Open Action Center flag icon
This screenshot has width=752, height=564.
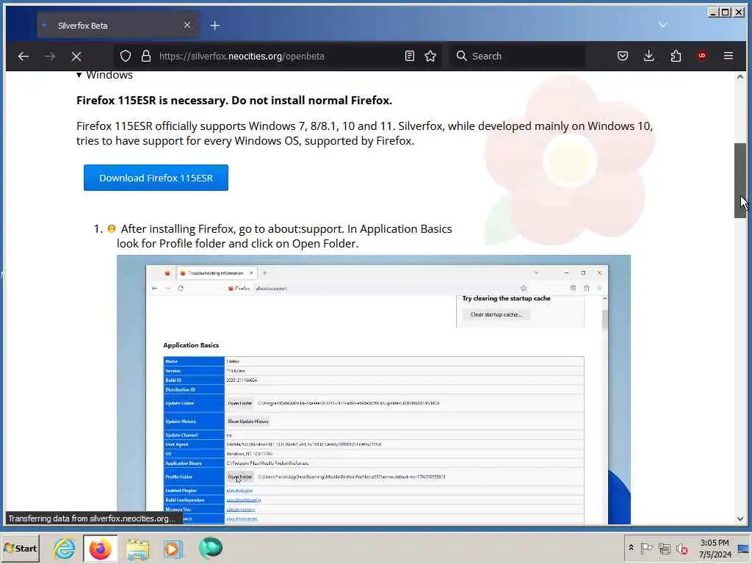click(646, 548)
